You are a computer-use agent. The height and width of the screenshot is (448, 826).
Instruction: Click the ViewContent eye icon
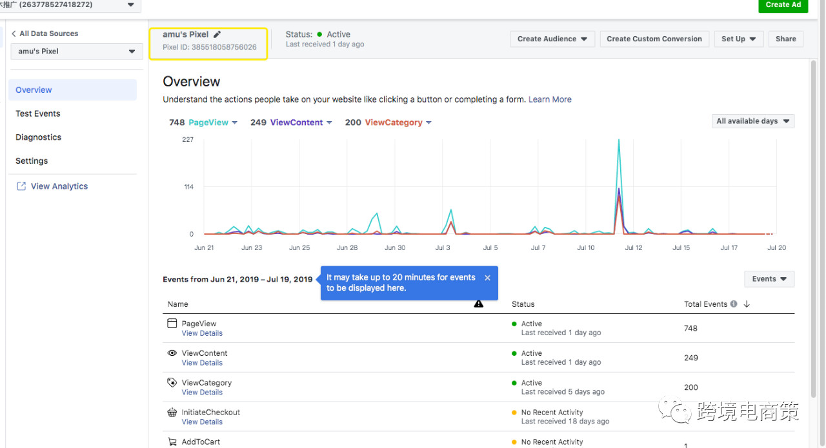(x=172, y=353)
